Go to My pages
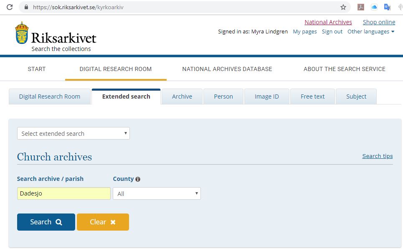403x249 pixels. pos(305,32)
